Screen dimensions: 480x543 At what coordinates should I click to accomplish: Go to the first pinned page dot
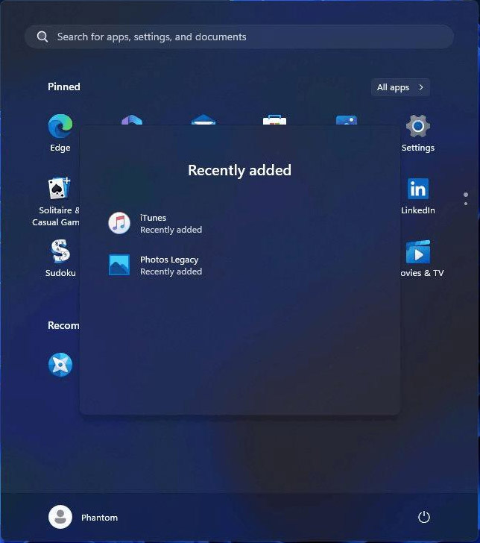tap(466, 195)
